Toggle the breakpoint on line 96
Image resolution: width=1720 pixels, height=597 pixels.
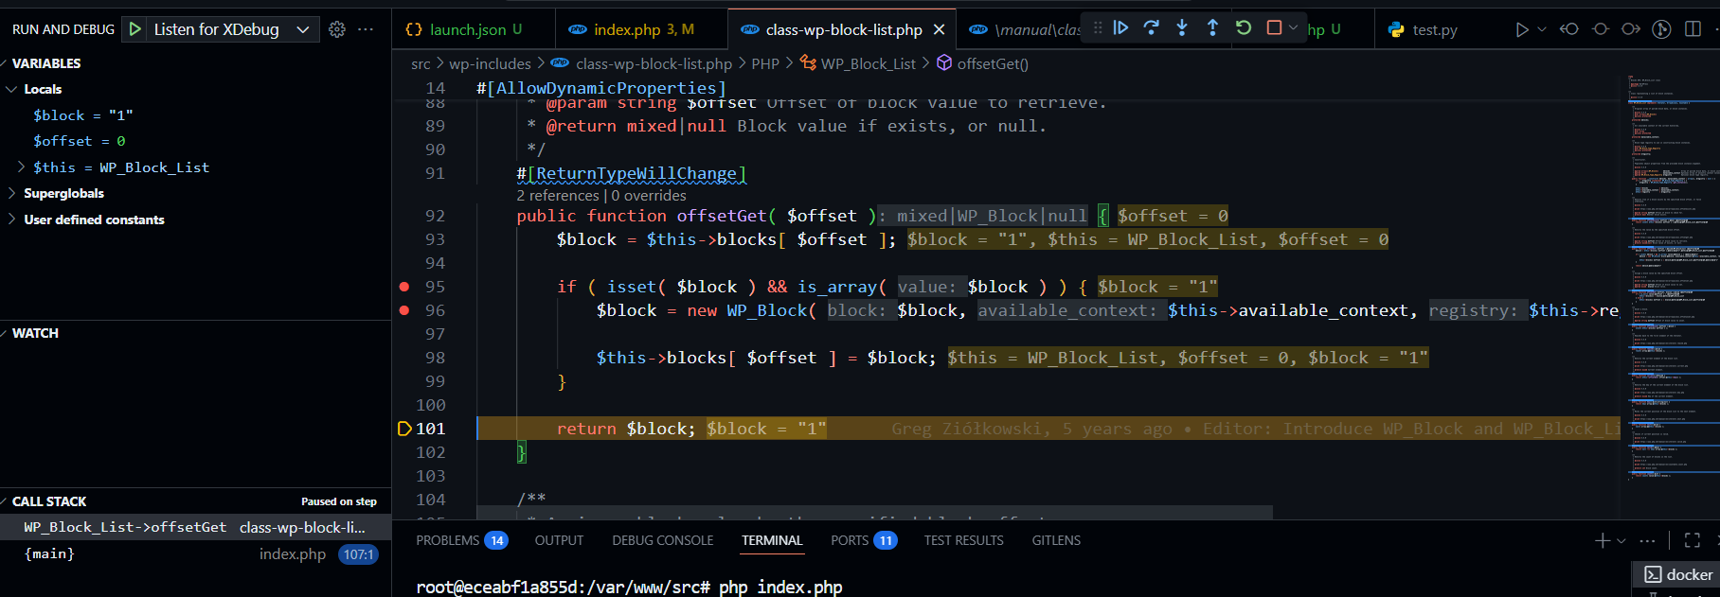pos(404,310)
